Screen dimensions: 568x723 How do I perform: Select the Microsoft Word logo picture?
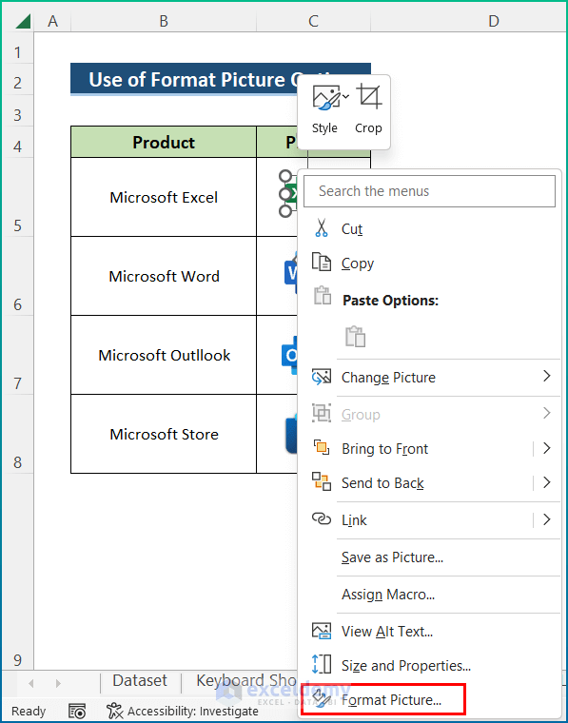[x=290, y=272]
